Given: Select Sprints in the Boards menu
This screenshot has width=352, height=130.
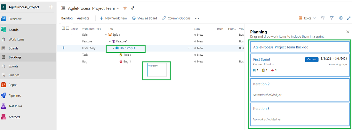Looking at the screenshot, I should tap(13, 66).
